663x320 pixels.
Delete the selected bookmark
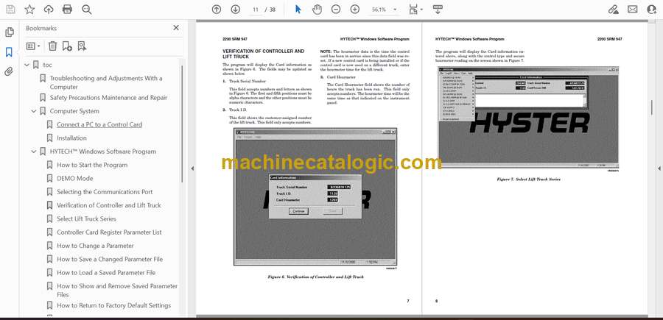coord(52,46)
